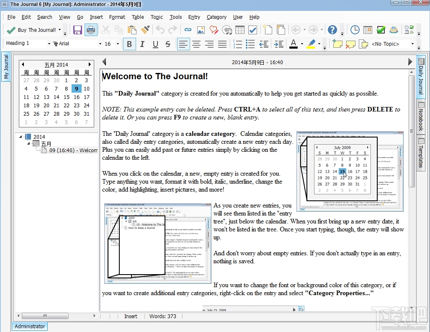Go to the previous entry arrow
The height and width of the screenshot is (332, 430).
[104, 62]
